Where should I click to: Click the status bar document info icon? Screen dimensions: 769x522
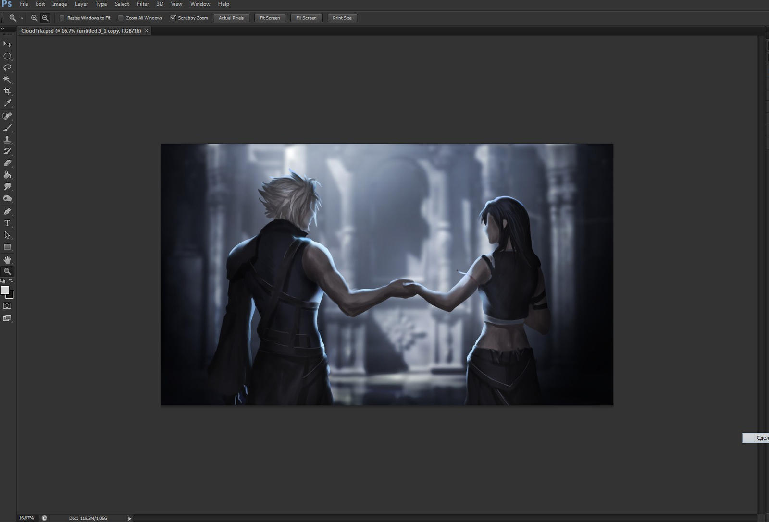pyautogui.click(x=44, y=518)
